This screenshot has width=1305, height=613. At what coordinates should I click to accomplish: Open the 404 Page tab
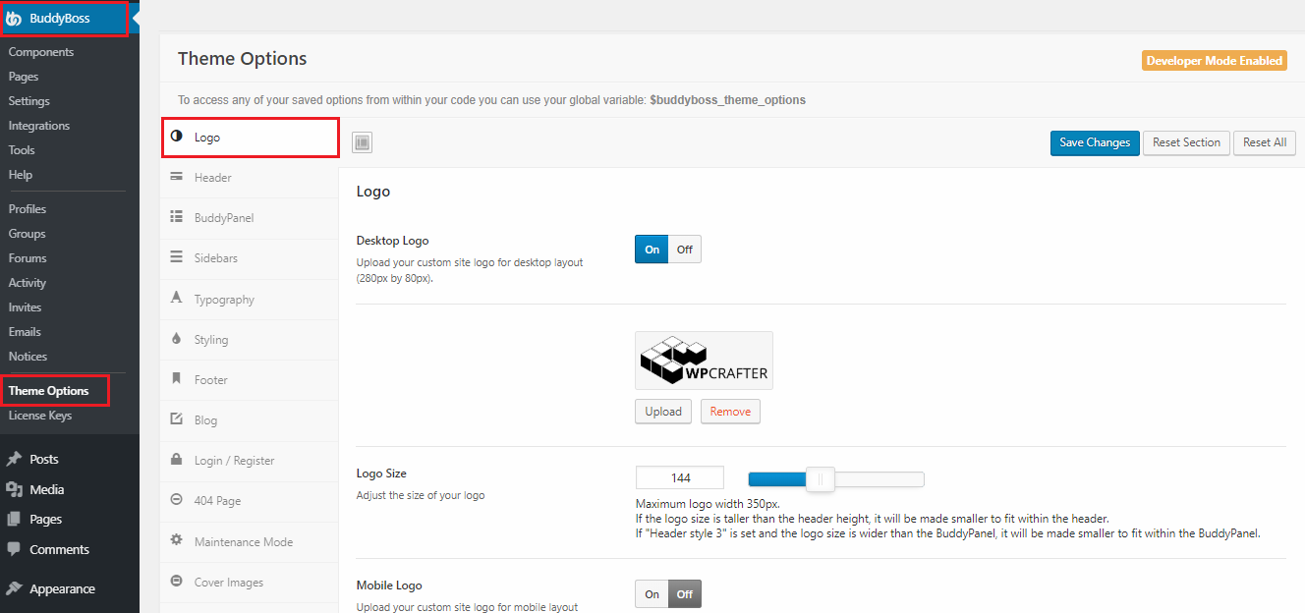point(250,501)
